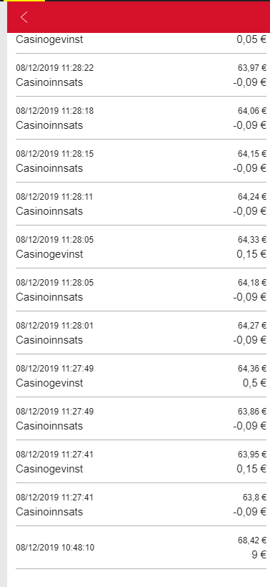The image size is (270, 587).
Task: Open Casinogevinst of 0,15 € at 11:28:05
Action: click(141, 247)
